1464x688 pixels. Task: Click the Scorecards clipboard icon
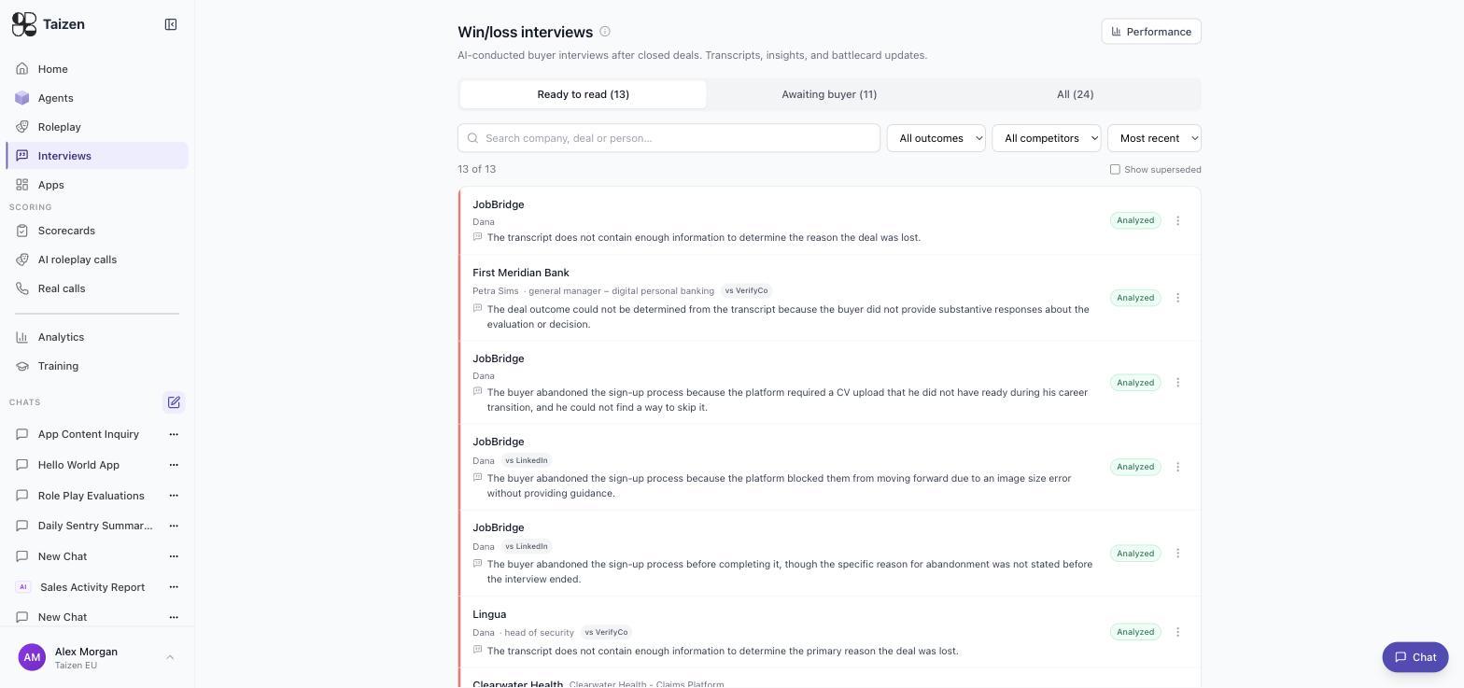(22, 231)
